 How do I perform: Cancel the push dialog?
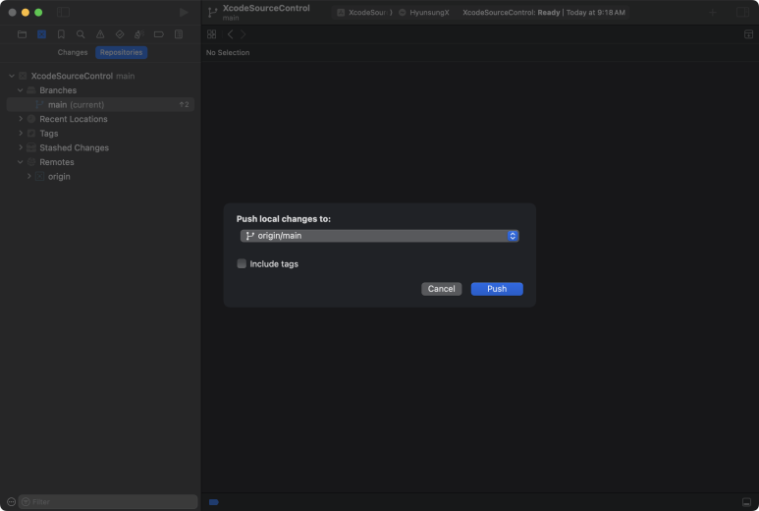click(442, 289)
